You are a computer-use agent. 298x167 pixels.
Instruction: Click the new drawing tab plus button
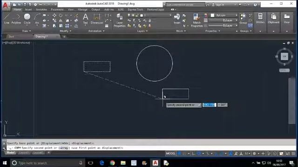pyautogui.click(x=64, y=37)
